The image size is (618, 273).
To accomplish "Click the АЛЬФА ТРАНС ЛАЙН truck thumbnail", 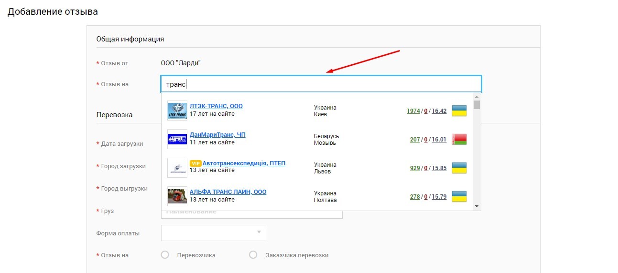I will pos(177,196).
